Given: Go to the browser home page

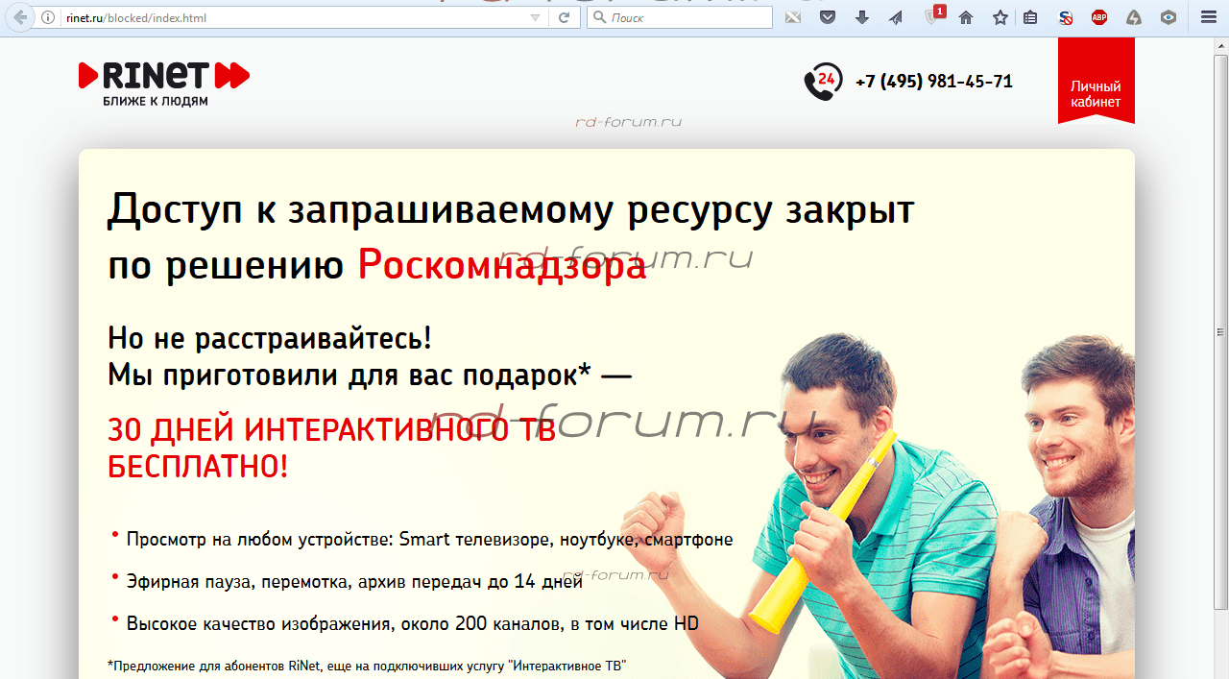Looking at the screenshot, I should (x=966, y=17).
